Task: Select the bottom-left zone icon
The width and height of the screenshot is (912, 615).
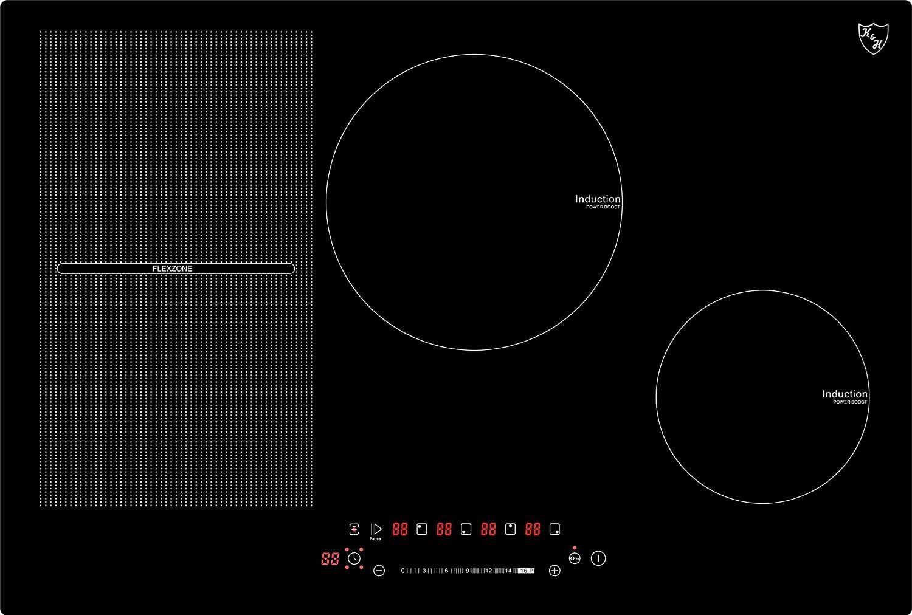Action: [466, 529]
